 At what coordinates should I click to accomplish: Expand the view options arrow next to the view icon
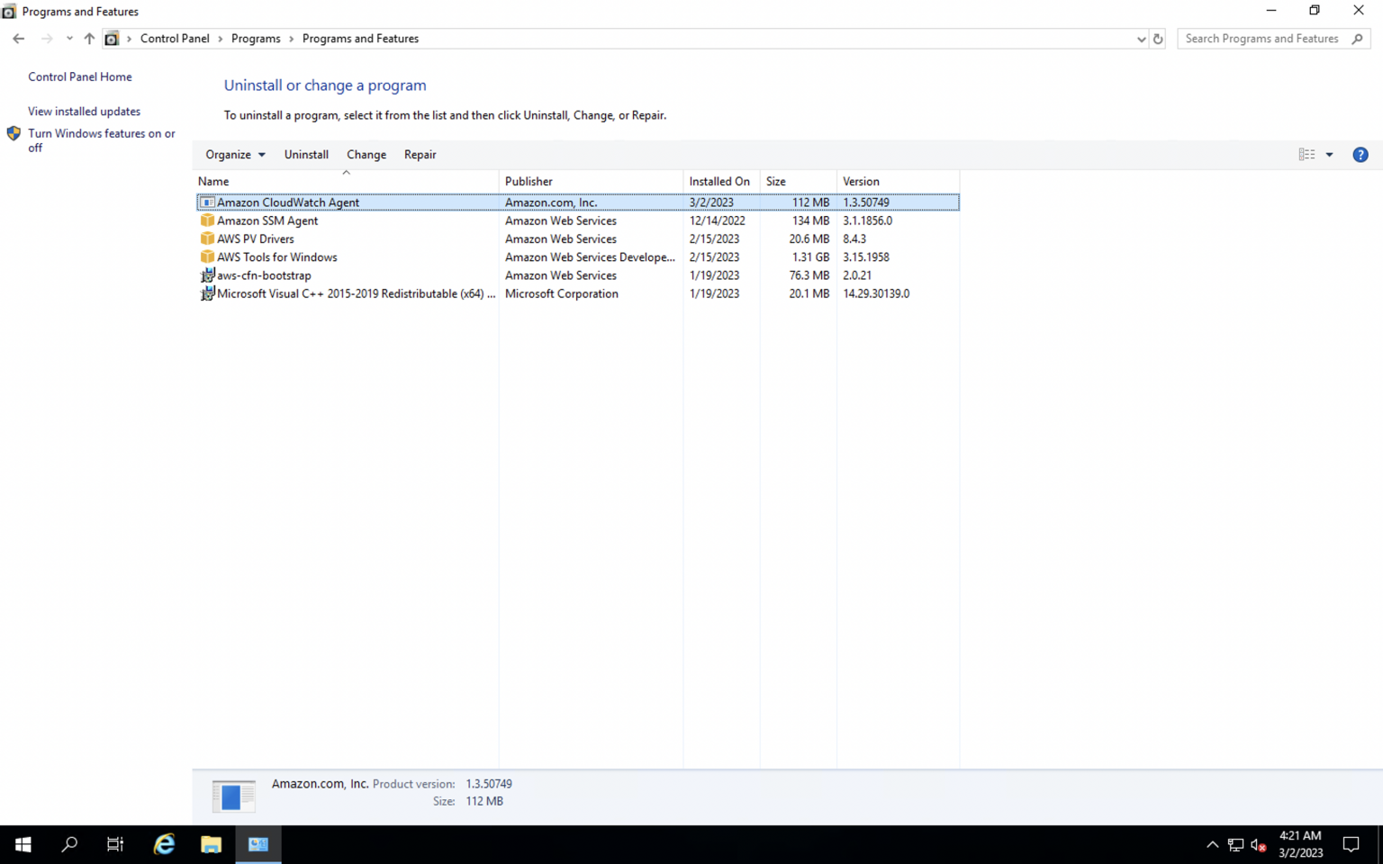1327,154
